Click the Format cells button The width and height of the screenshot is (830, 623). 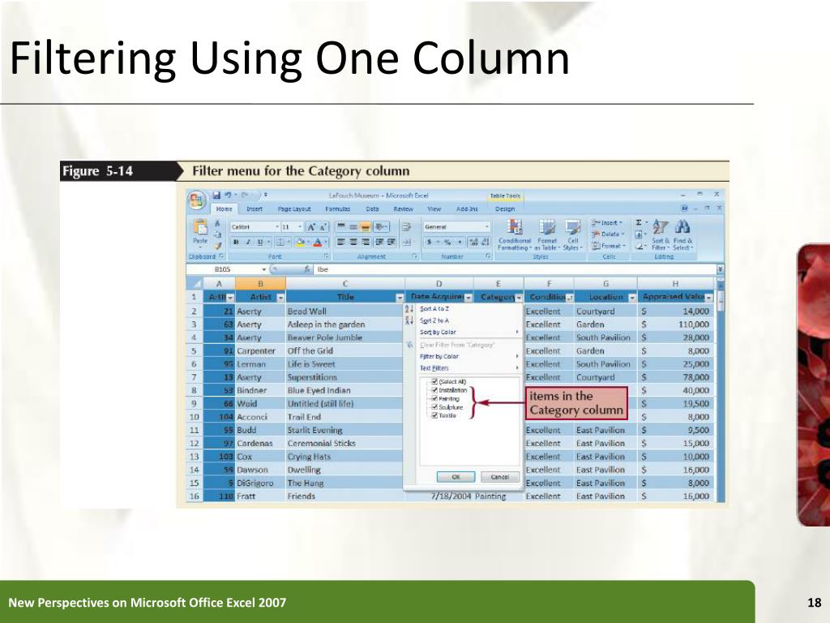point(607,246)
